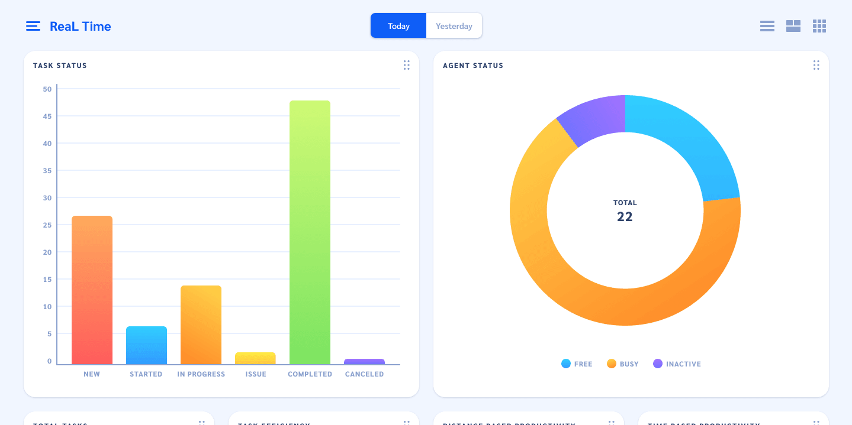Click the Real Time title
Screen dimensions: 852x425
[80, 26]
